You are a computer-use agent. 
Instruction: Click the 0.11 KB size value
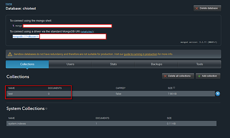171,124
